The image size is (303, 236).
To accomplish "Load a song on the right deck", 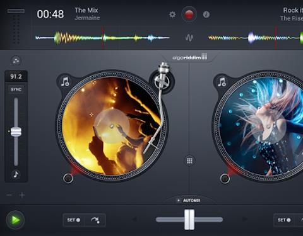I will [x=222, y=82].
